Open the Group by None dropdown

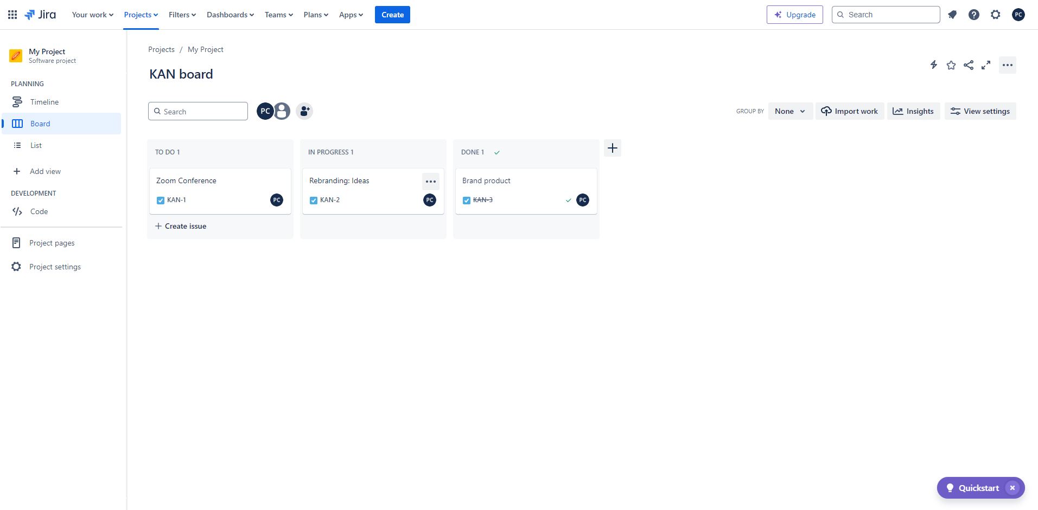pos(791,111)
